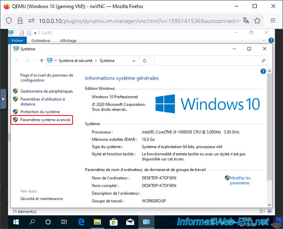This screenshot has height=229, width=283.
Task: Switch to the Affichage ribbon tab
Action: coord(68,41)
